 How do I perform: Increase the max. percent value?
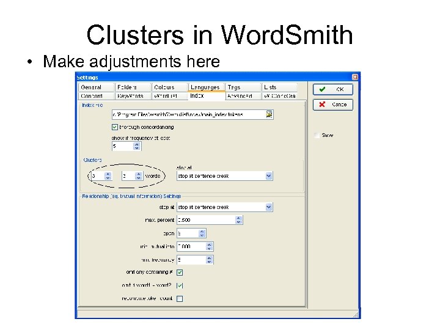coord(238,218)
